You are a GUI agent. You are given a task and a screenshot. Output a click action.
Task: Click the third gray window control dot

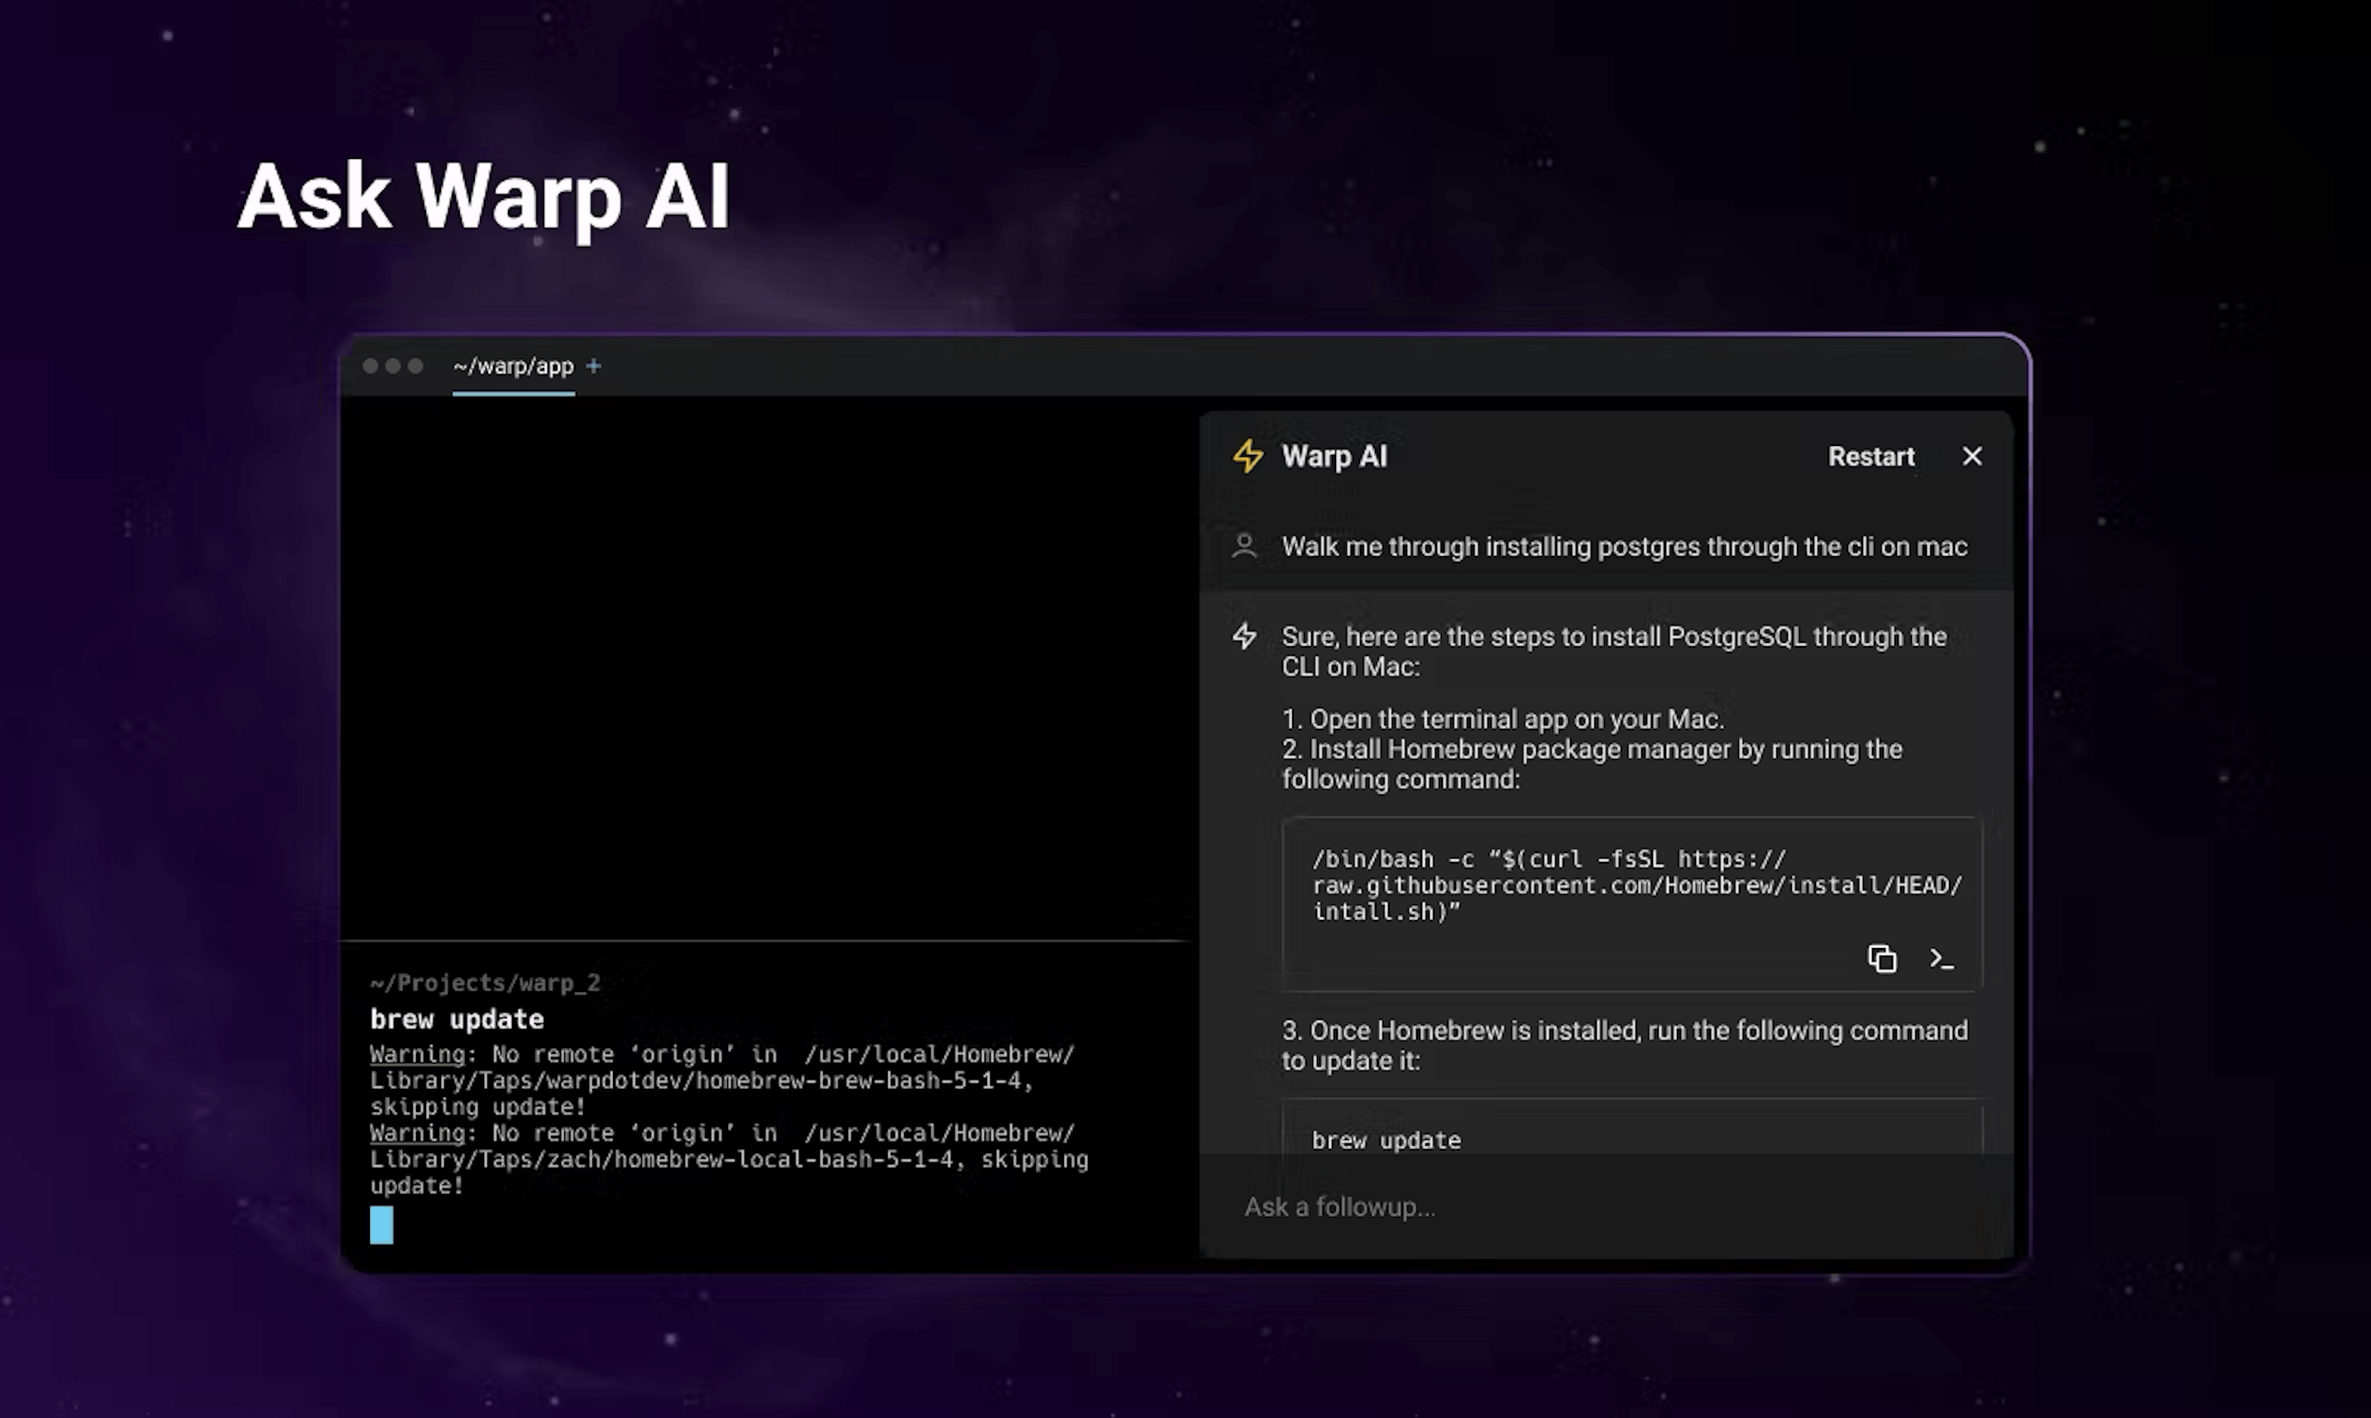pyautogui.click(x=415, y=366)
